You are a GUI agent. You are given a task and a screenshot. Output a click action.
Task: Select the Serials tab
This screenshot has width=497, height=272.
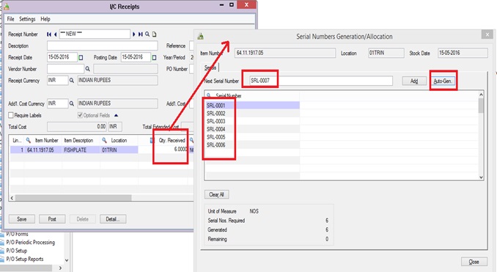tap(210, 67)
